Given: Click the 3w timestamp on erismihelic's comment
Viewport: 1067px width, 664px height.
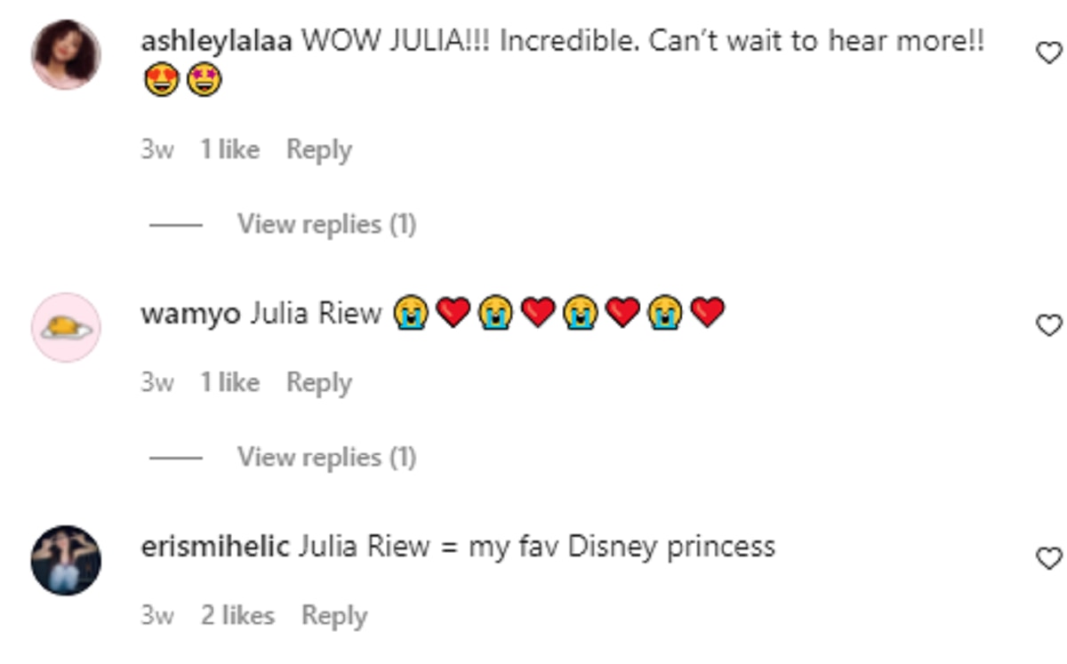Looking at the screenshot, I should (157, 615).
